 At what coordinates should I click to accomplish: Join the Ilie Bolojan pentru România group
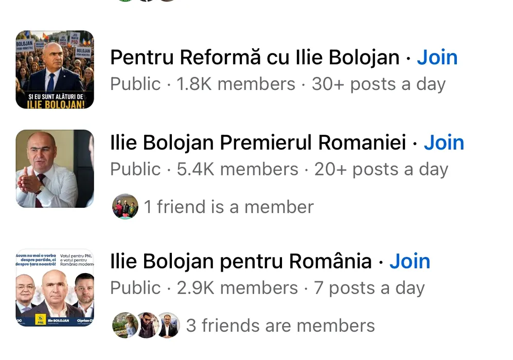(410, 261)
